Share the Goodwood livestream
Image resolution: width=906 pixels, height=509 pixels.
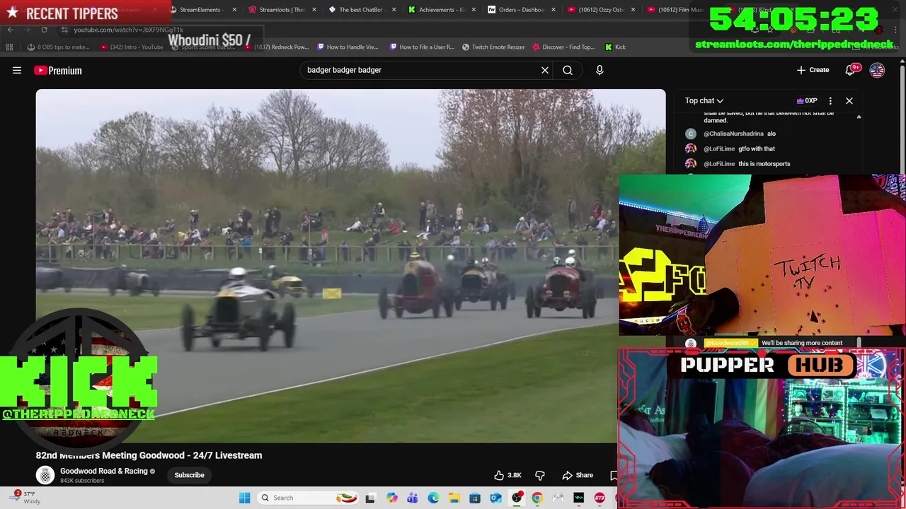coord(578,475)
